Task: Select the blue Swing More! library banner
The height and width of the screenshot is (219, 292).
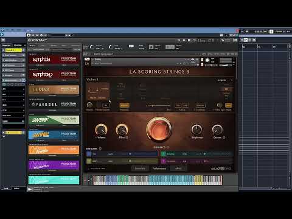Action: point(54,135)
